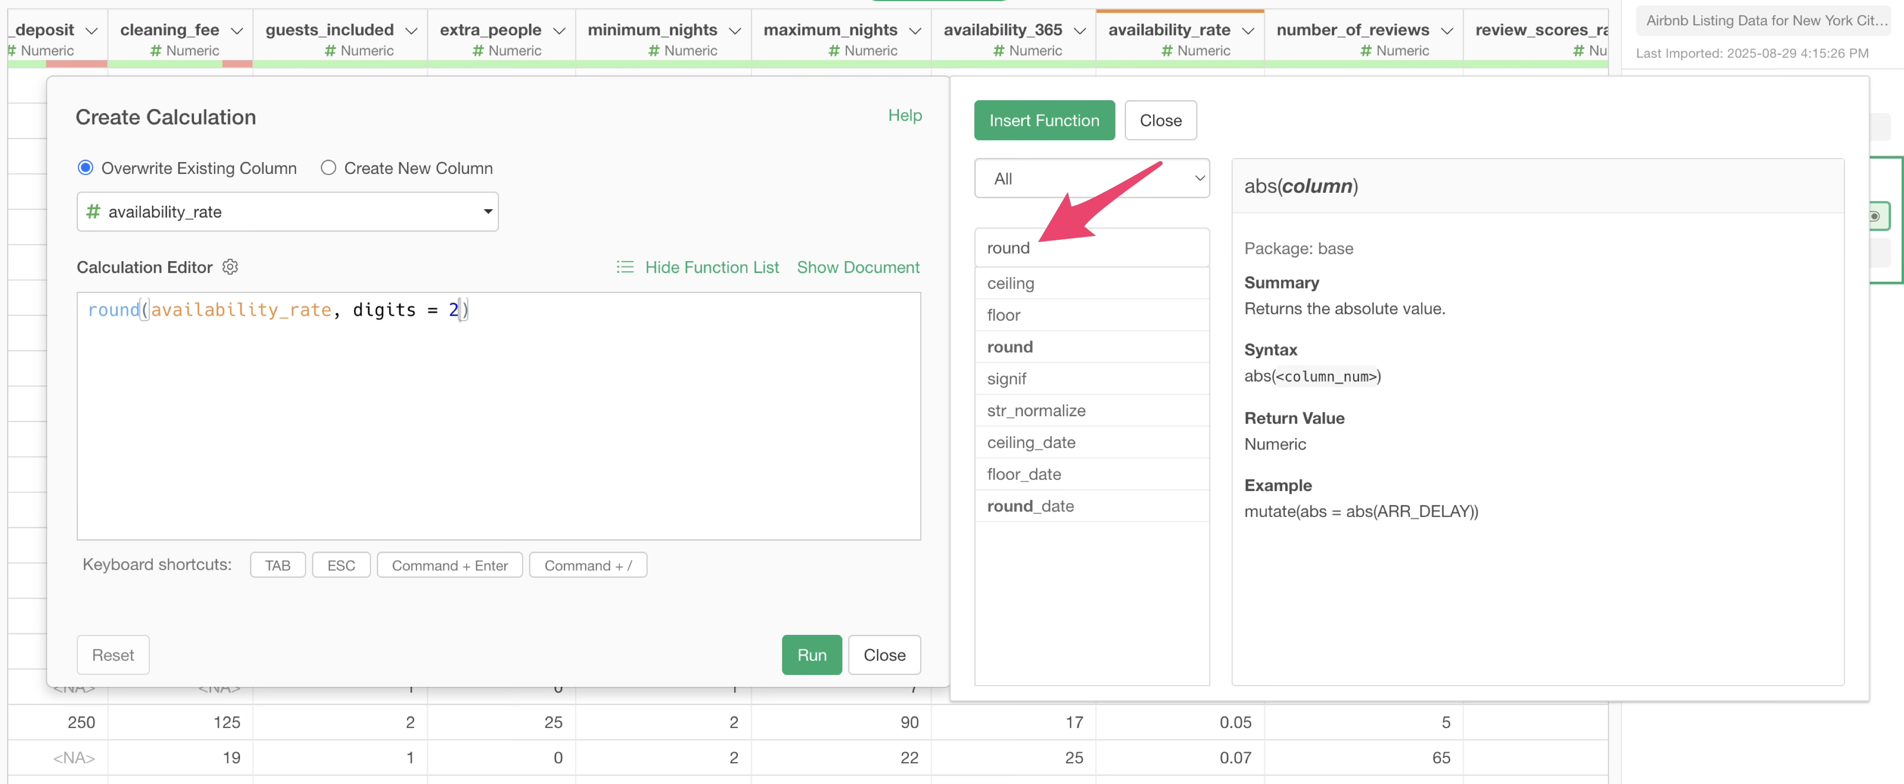Click the function search field containing round
The height and width of the screenshot is (784, 1904).
pos(1091,248)
